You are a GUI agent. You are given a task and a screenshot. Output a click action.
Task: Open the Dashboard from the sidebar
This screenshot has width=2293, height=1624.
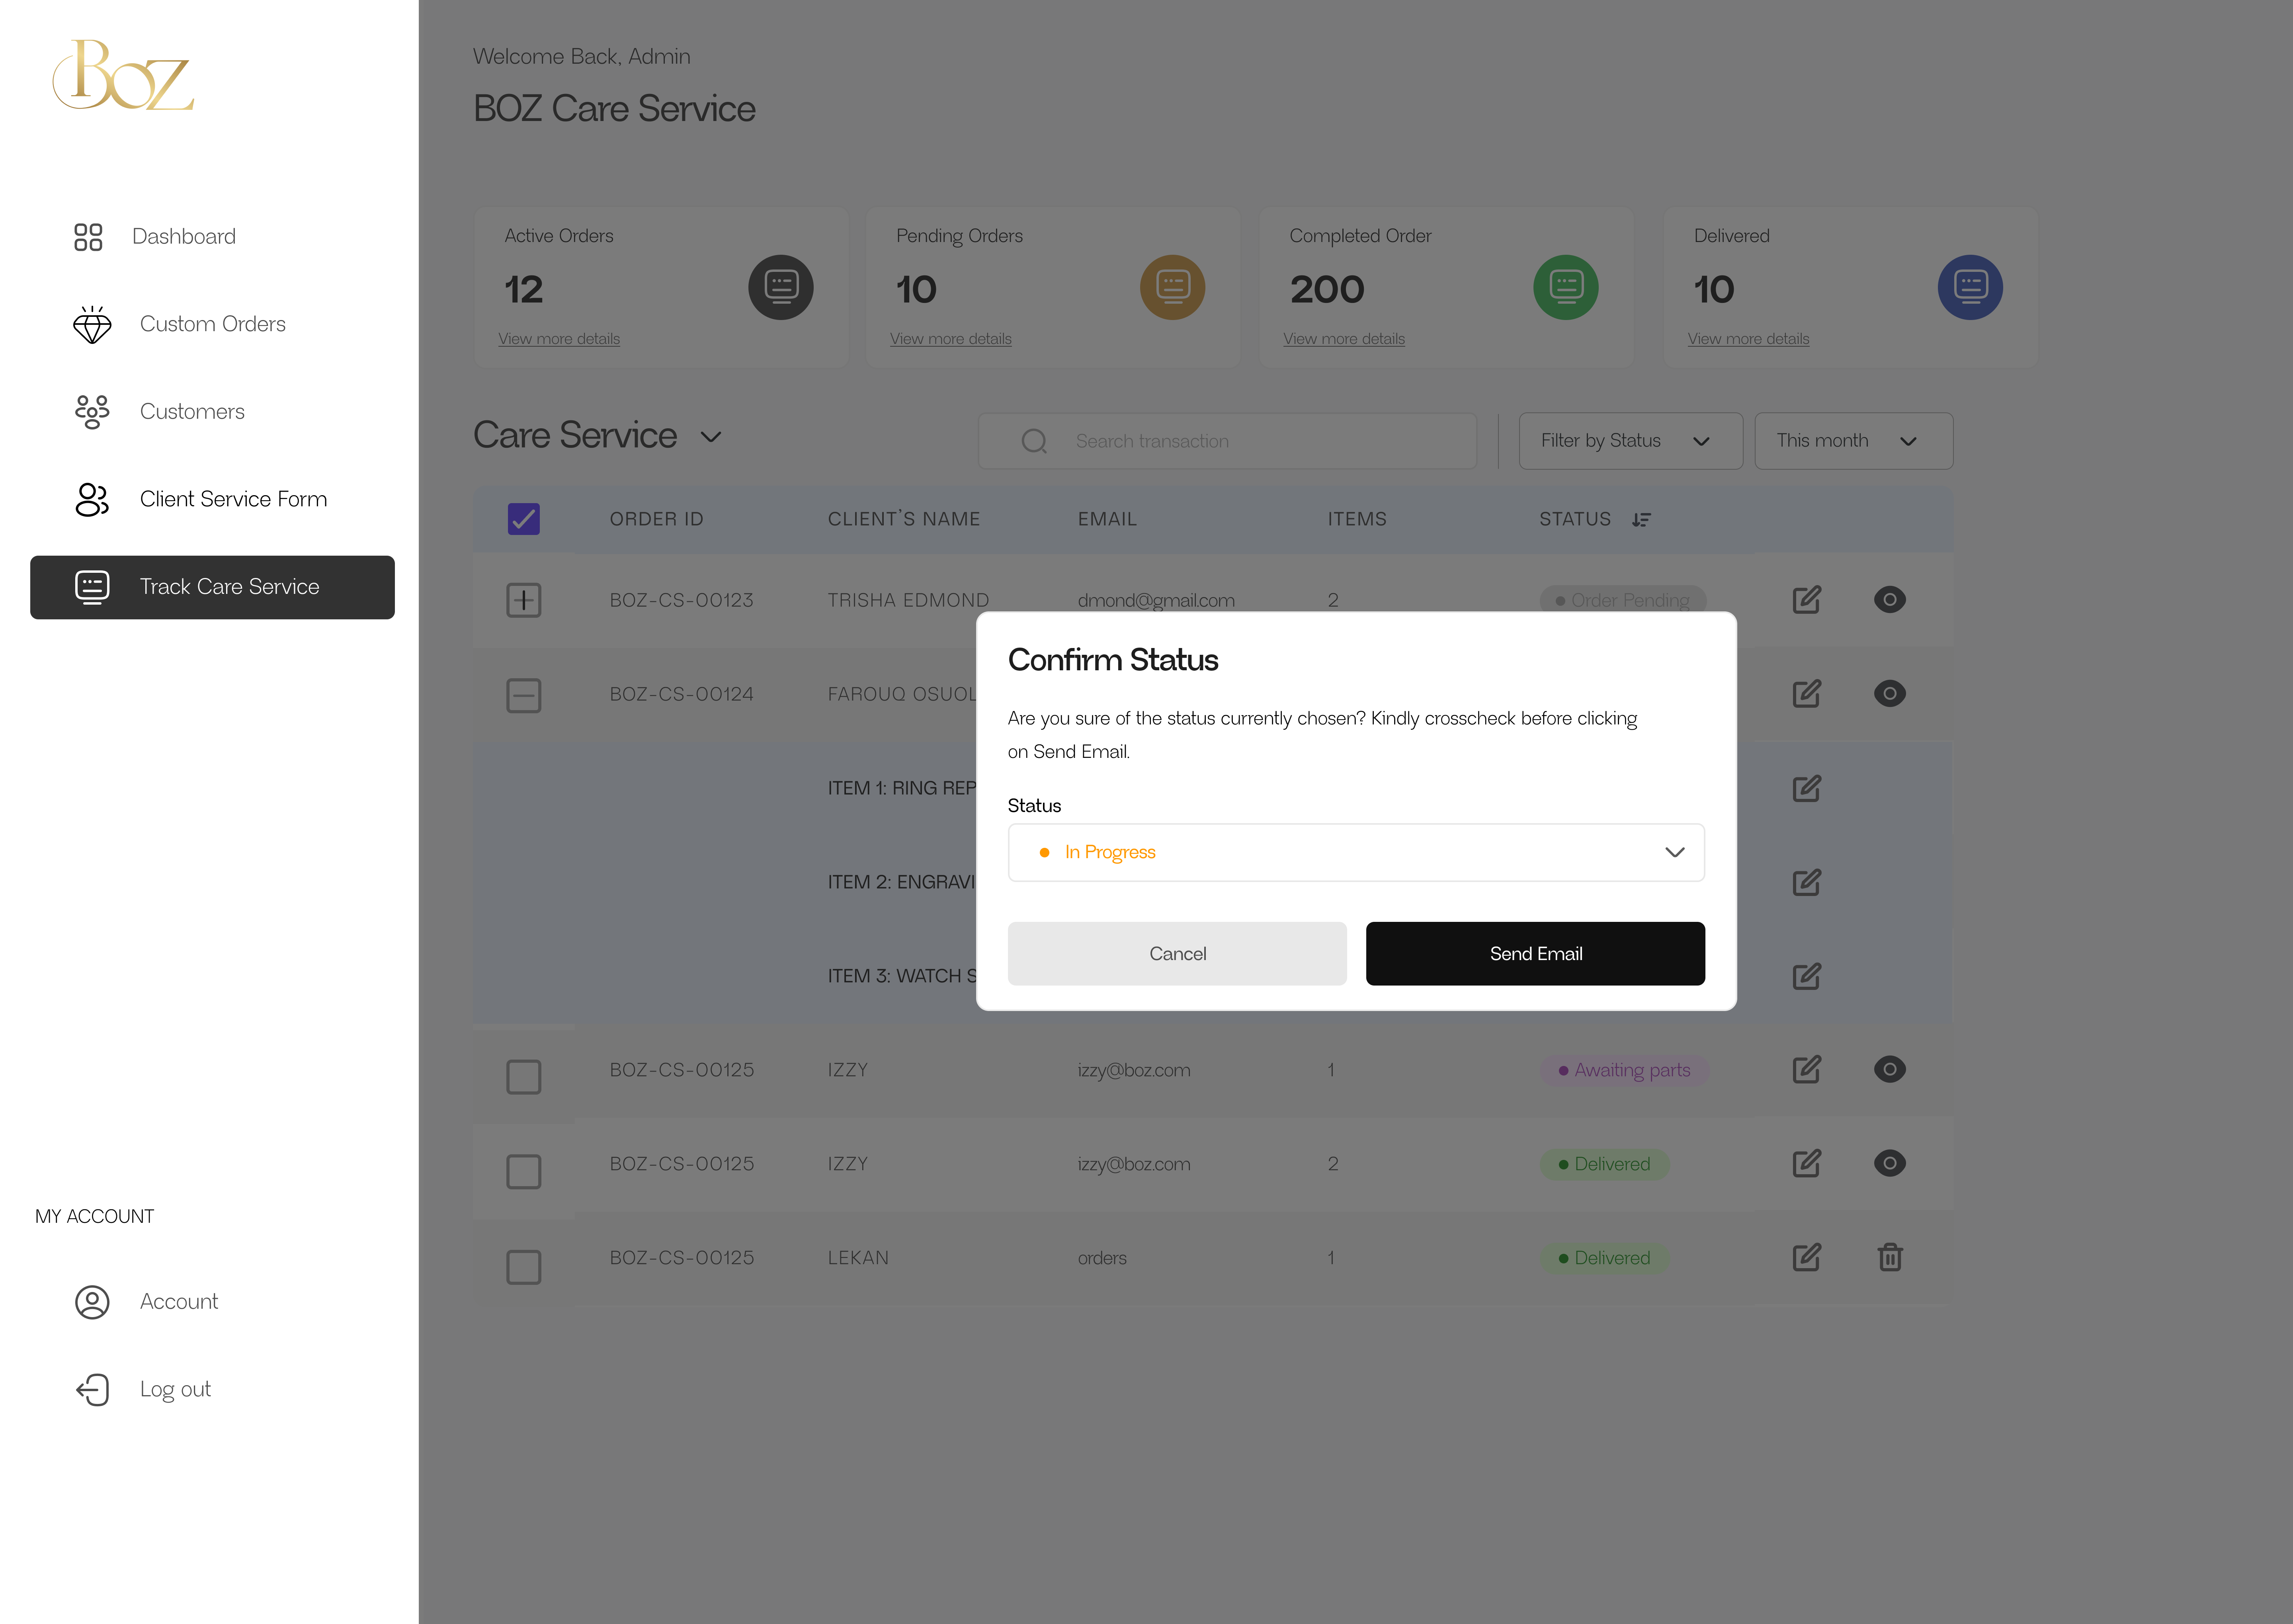(x=184, y=236)
